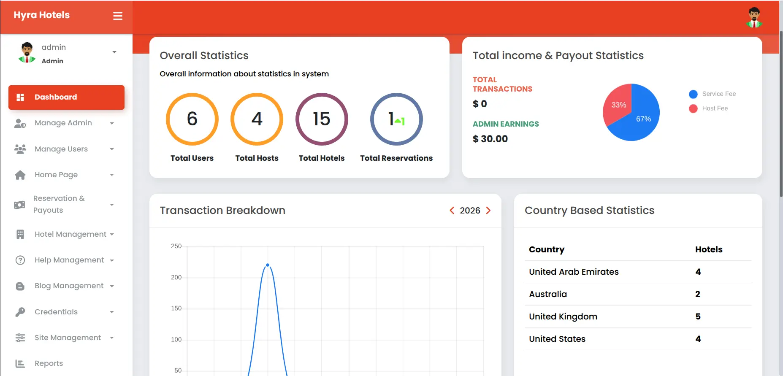Go to previous year in Transaction Breakdown
The width and height of the screenshot is (783, 376).
[452, 210]
